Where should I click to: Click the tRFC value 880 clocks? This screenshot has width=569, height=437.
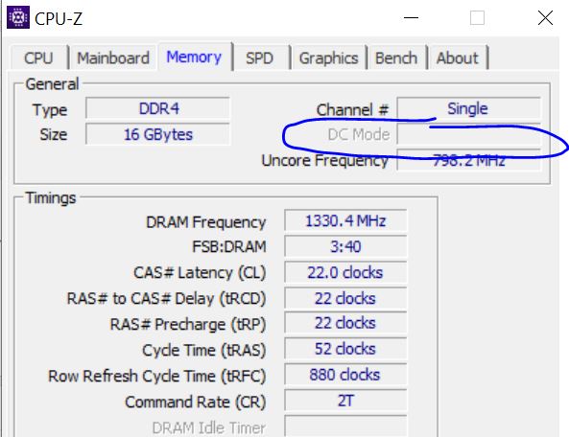[345, 375]
